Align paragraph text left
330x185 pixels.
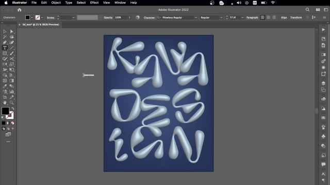point(262,17)
